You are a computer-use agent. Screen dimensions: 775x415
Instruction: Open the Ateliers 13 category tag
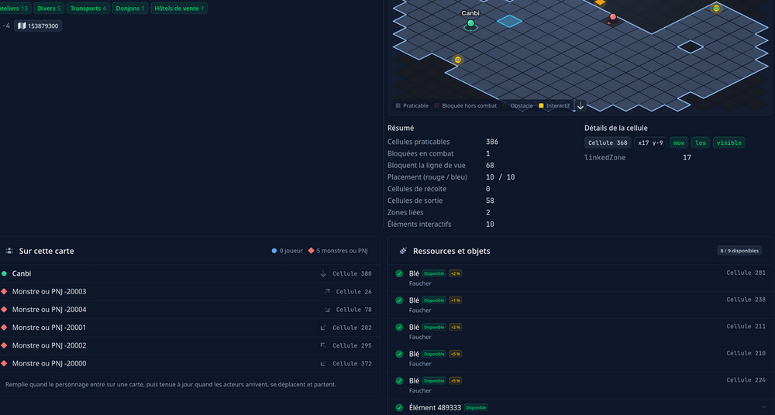point(14,9)
